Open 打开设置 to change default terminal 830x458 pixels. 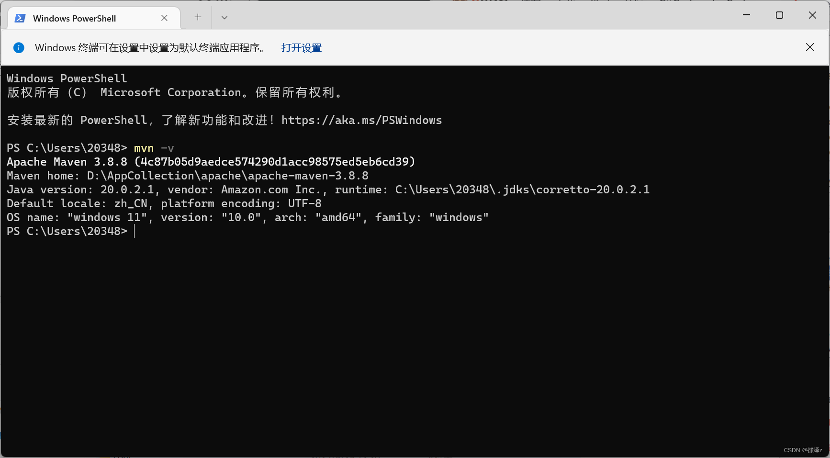click(x=301, y=47)
